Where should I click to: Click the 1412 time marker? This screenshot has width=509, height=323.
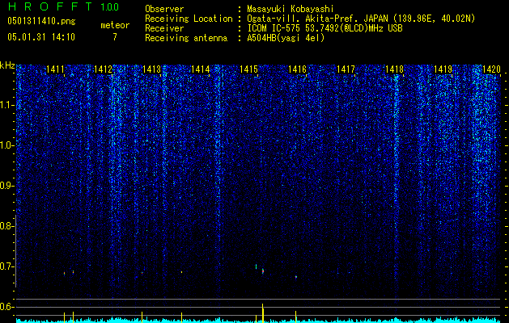click(104, 69)
